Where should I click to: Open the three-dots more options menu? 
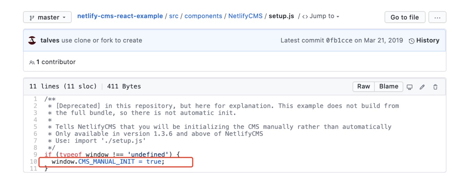point(437,17)
